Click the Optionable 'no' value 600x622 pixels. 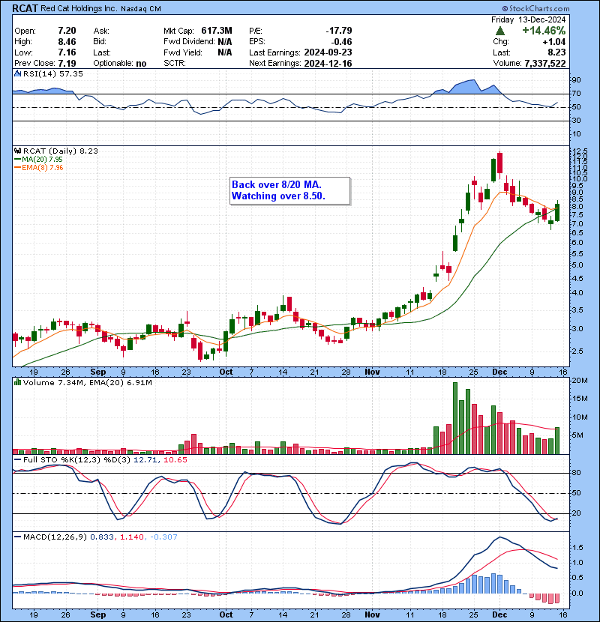point(141,64)
